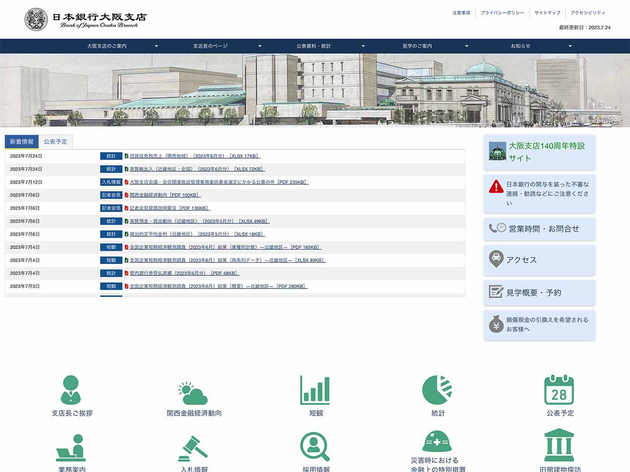This screenshot has width=630, height=472.
Task: Open the 災害時 helmet icon
Action: [x=437, y=441]
